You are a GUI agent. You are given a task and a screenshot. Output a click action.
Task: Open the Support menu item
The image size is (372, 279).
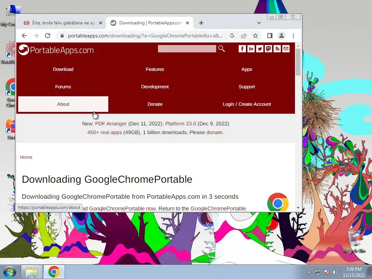247,86
